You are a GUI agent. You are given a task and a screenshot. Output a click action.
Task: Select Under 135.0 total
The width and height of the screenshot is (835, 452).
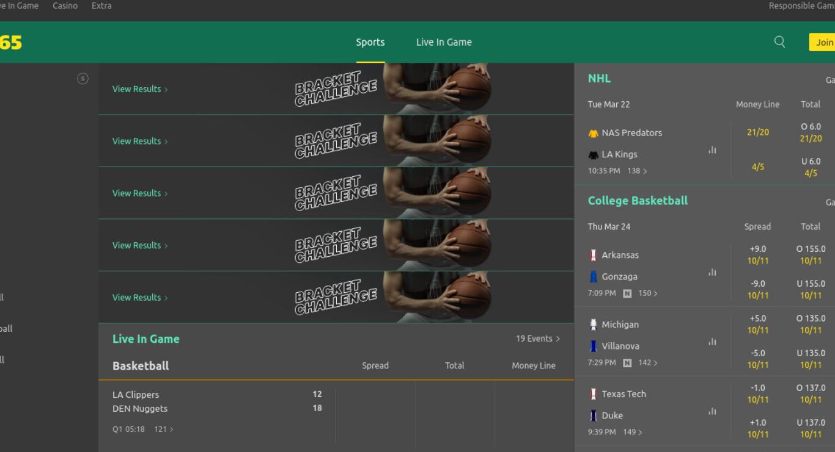click(x=811, y=359)
